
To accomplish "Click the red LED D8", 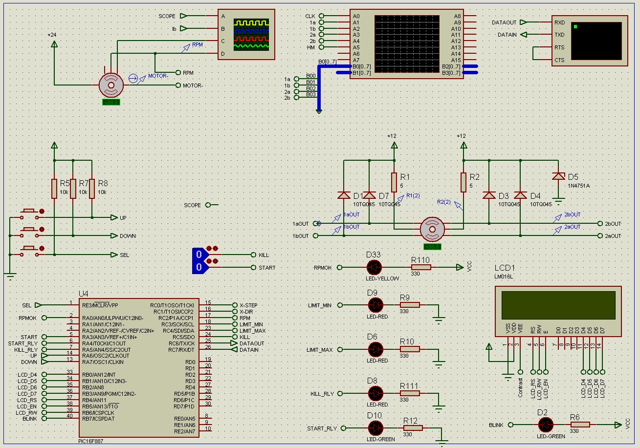I will pos(375,393).
